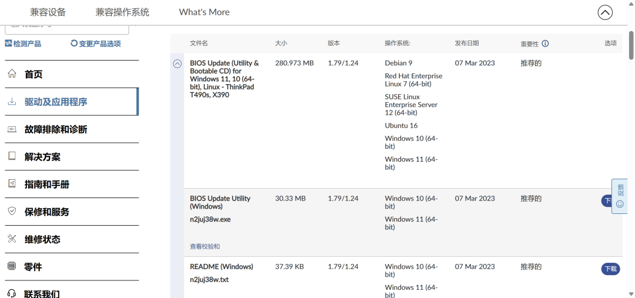
Task: Click the n2juj38w.txt file name
Action: [x=209, y=280]
